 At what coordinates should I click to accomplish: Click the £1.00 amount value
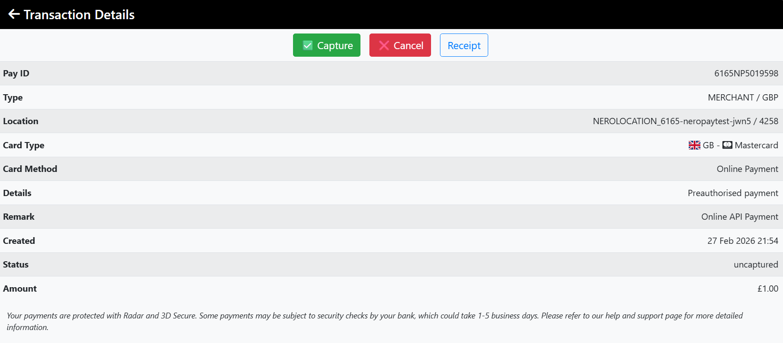click(x=767, y=289)
